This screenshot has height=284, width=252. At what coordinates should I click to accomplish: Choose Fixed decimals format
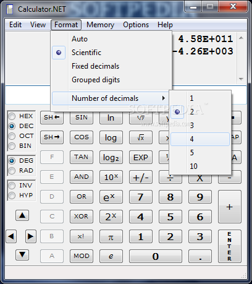click(x=111, y=66)
